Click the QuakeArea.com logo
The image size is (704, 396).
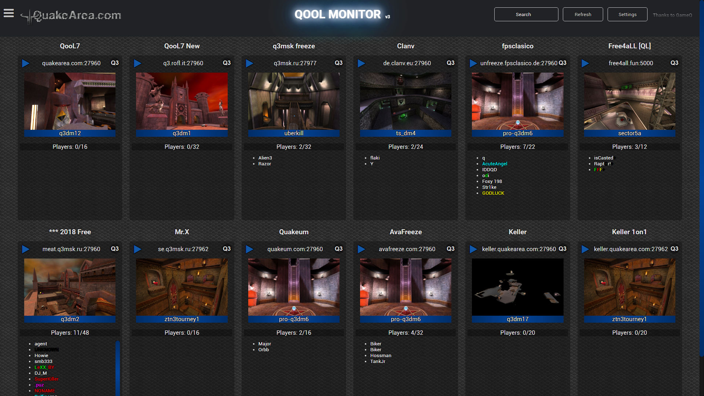tap(71, 16)
